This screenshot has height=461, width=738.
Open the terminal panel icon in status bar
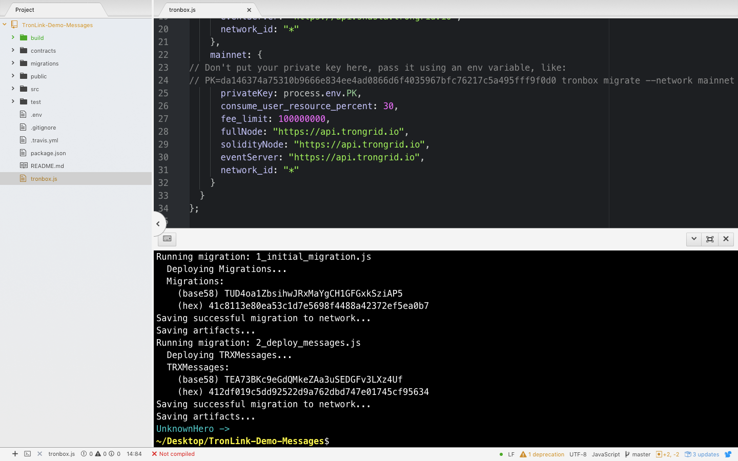click(x=28, y=454)
